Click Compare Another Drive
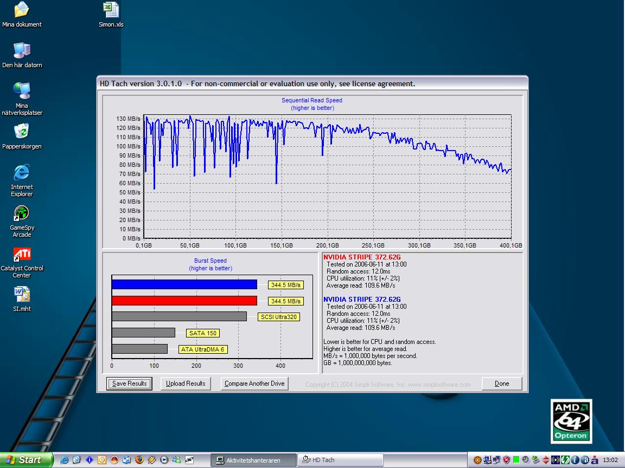Viewport: 625px width, 468px height. point(254,383)
